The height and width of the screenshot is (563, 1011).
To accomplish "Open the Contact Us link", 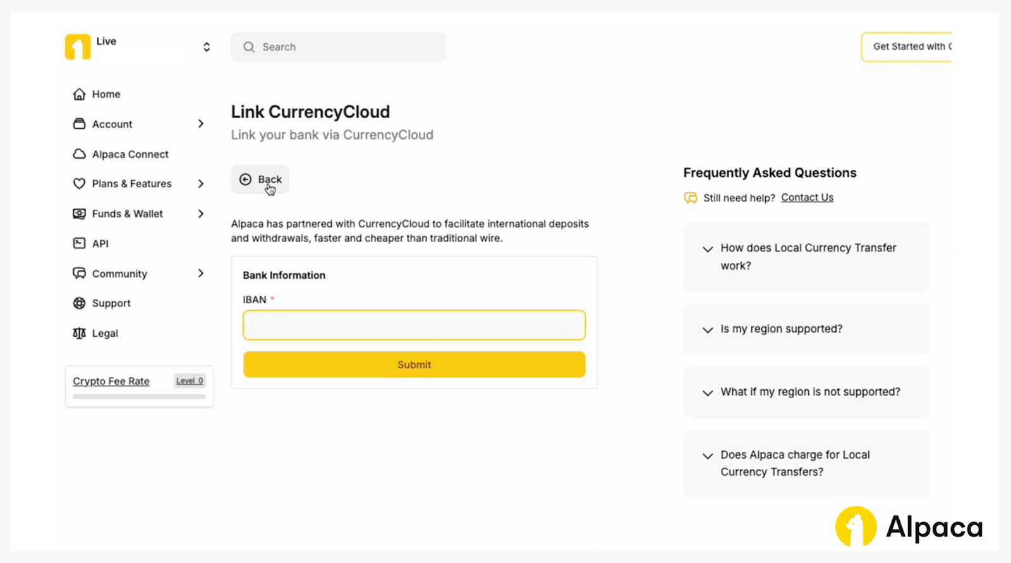I will pyautogui.click(x=807, y=198).
